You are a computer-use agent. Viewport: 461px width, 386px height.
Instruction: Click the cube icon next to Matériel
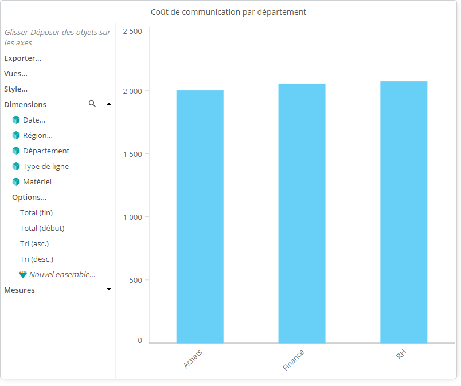(16, 182)
